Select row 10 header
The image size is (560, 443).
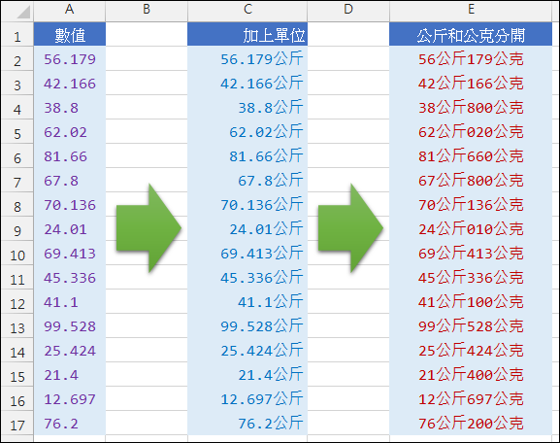(17, 254)
